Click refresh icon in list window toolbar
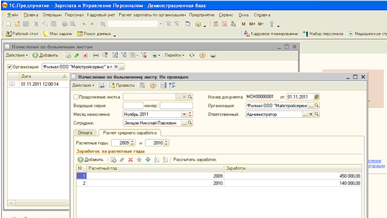 192,55
